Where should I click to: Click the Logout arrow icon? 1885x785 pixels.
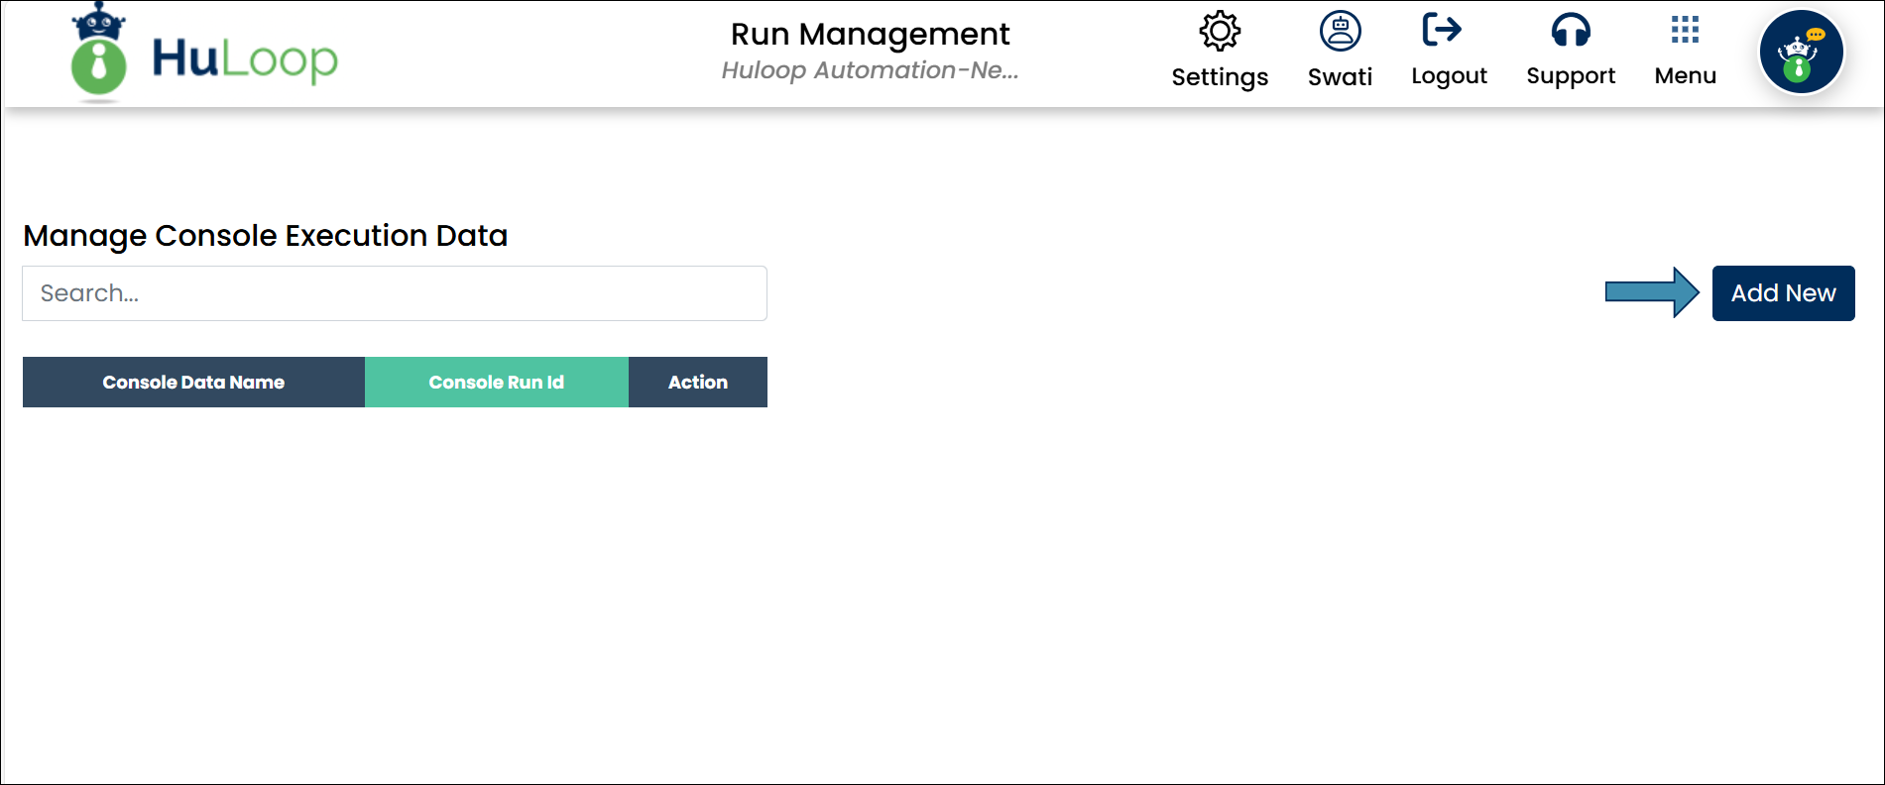point(1442,30)
